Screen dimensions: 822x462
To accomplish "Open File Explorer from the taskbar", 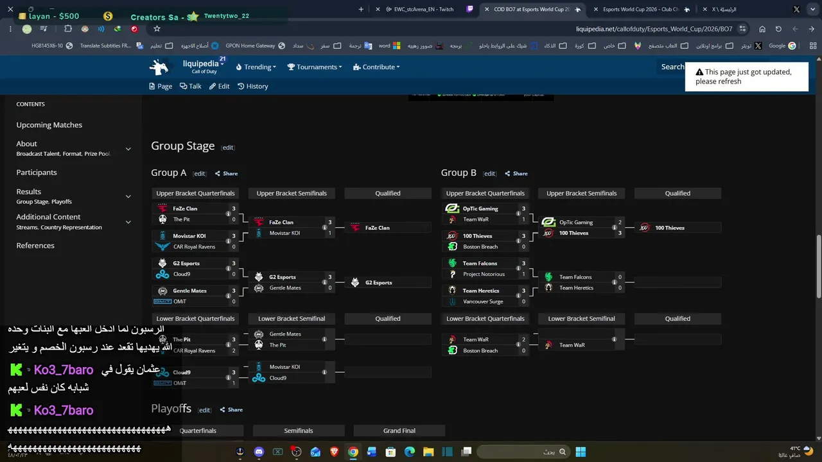I will (428, 452).
